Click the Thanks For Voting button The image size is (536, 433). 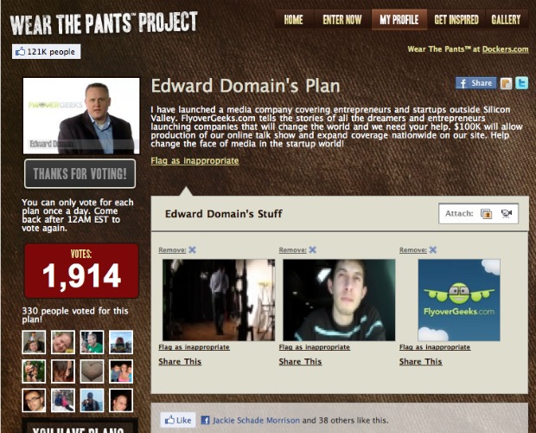click(x=80, y=173)
